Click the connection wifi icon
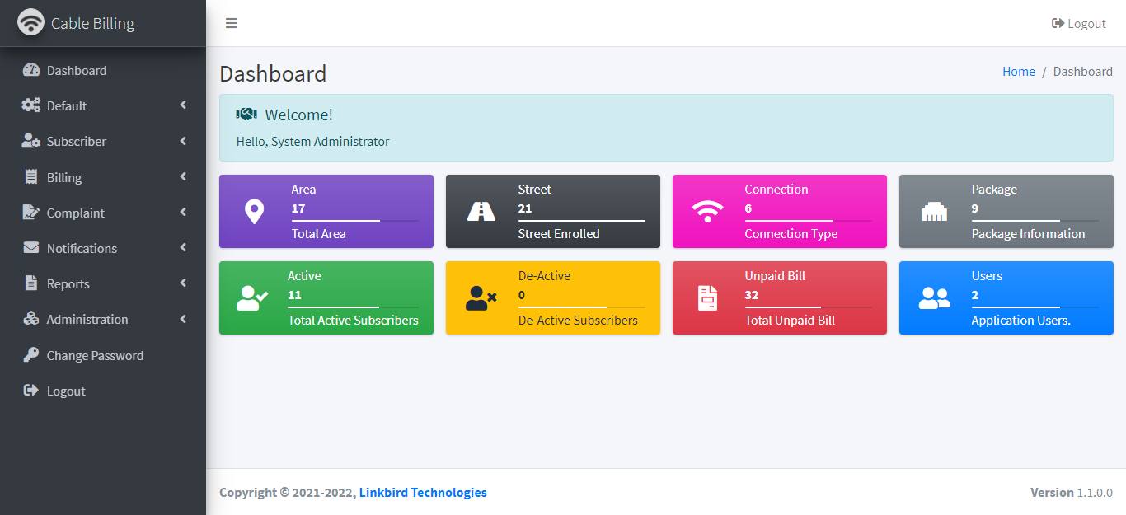The image size is (1126, 515). click(707, 211)
